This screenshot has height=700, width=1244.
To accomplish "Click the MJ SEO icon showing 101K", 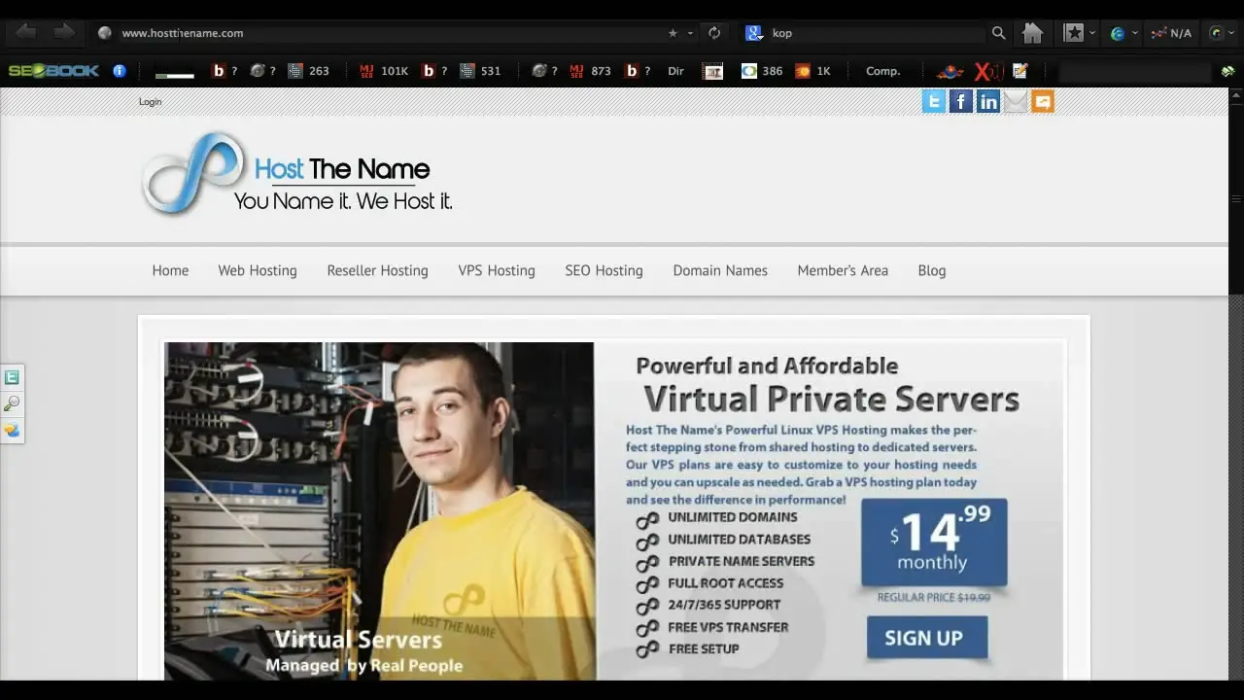I will pos(366,71).
